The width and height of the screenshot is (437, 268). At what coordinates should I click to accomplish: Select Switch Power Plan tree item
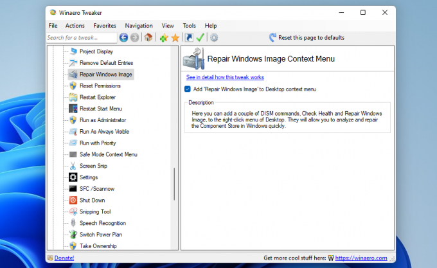101,235
